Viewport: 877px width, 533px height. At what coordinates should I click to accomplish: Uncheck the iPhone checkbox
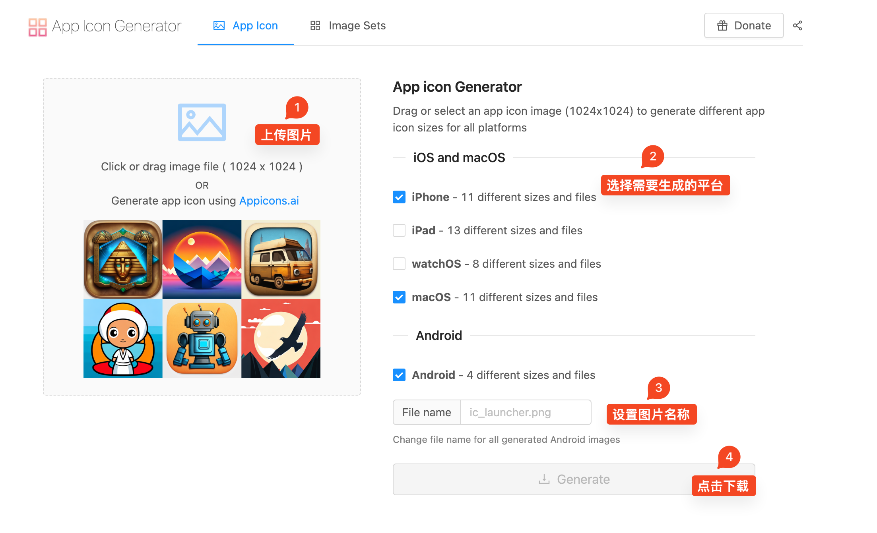point(399,197)
